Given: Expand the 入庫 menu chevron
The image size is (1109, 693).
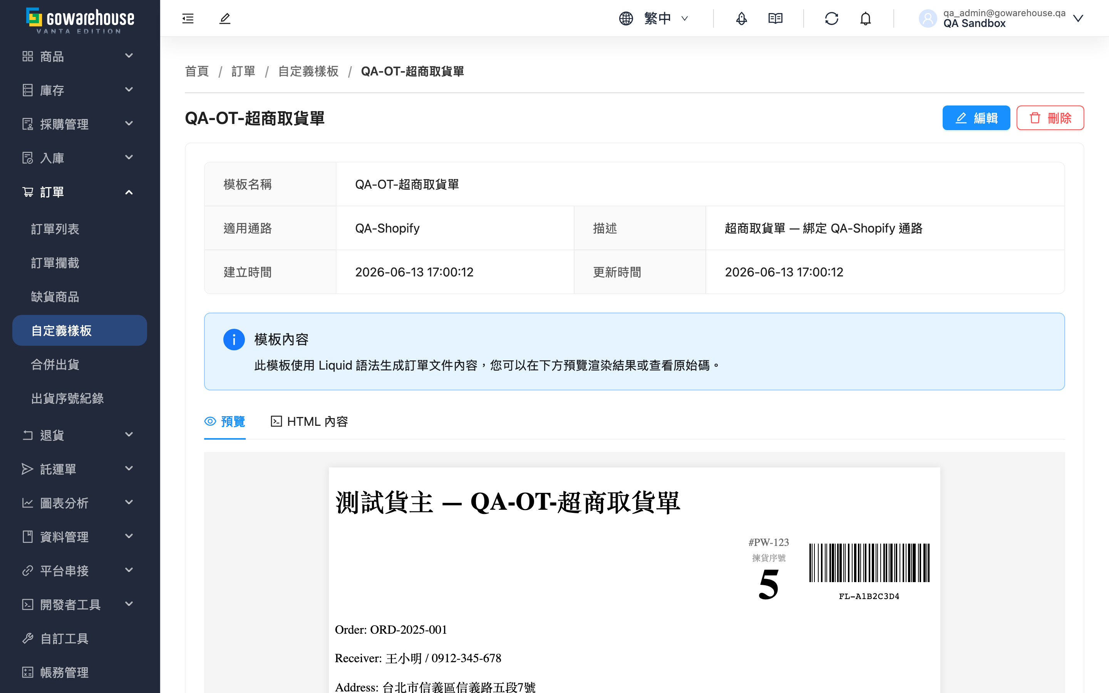Looking at the screenshot, I should [129, 157].
